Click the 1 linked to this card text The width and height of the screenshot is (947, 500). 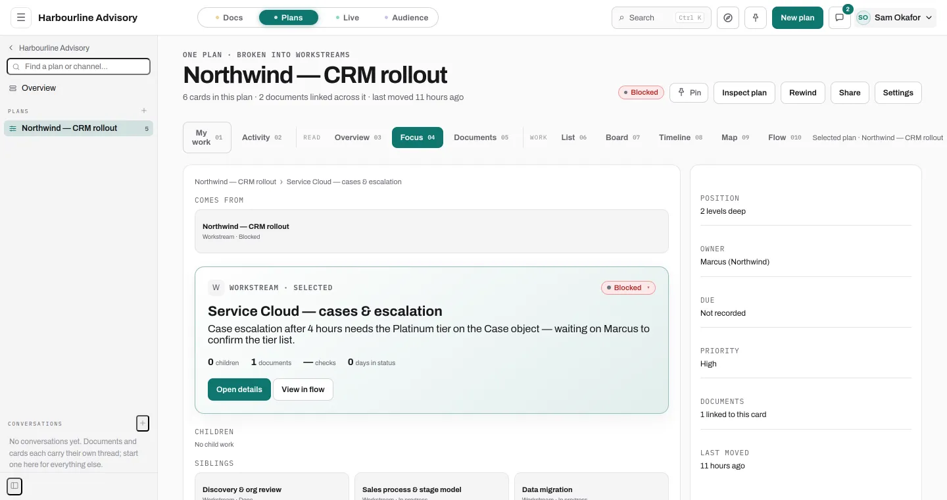pos(733,414)
